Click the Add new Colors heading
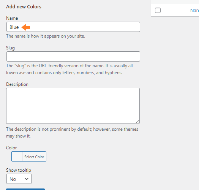 24,6
